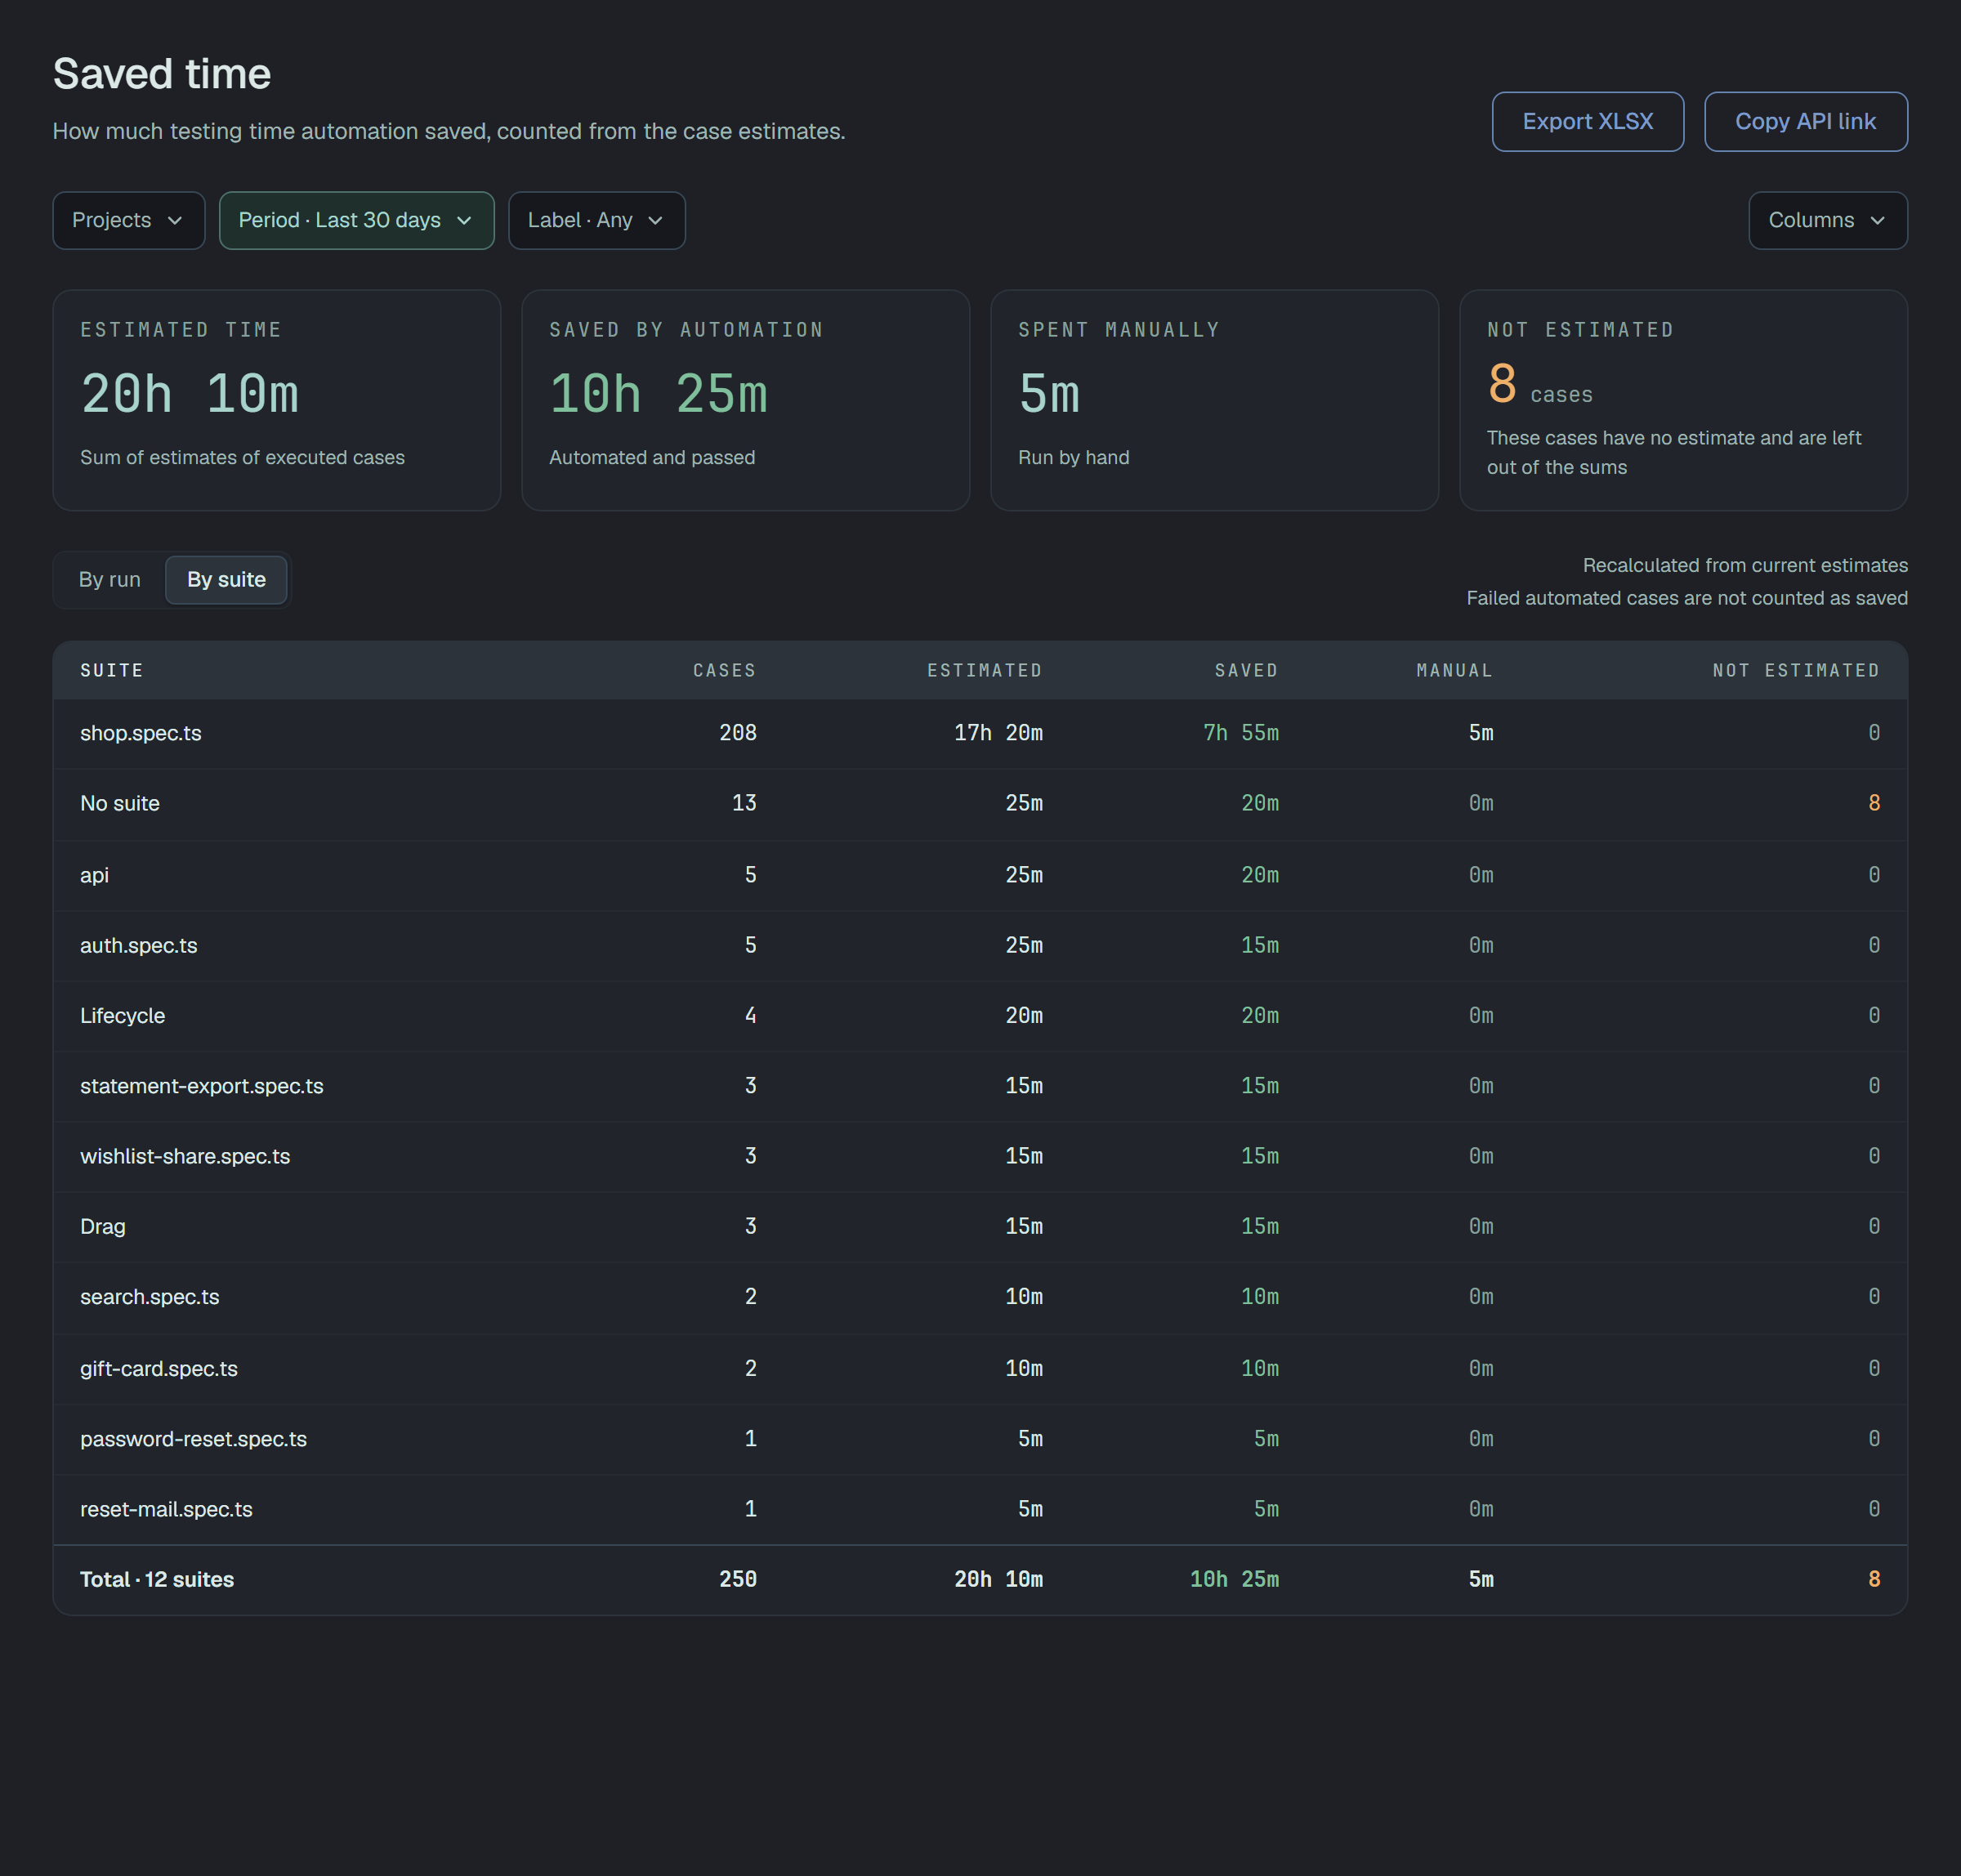Viewport: 1961px width, 1876px height.
Task: Click the 7h 55m saved value
Action: pyautogui.click(x=1241, y=733)
